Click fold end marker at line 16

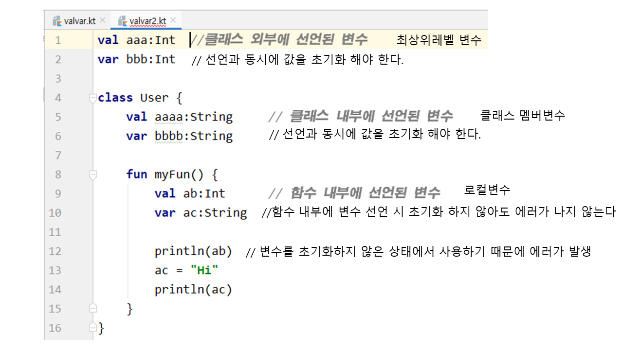tap(92, 327)
